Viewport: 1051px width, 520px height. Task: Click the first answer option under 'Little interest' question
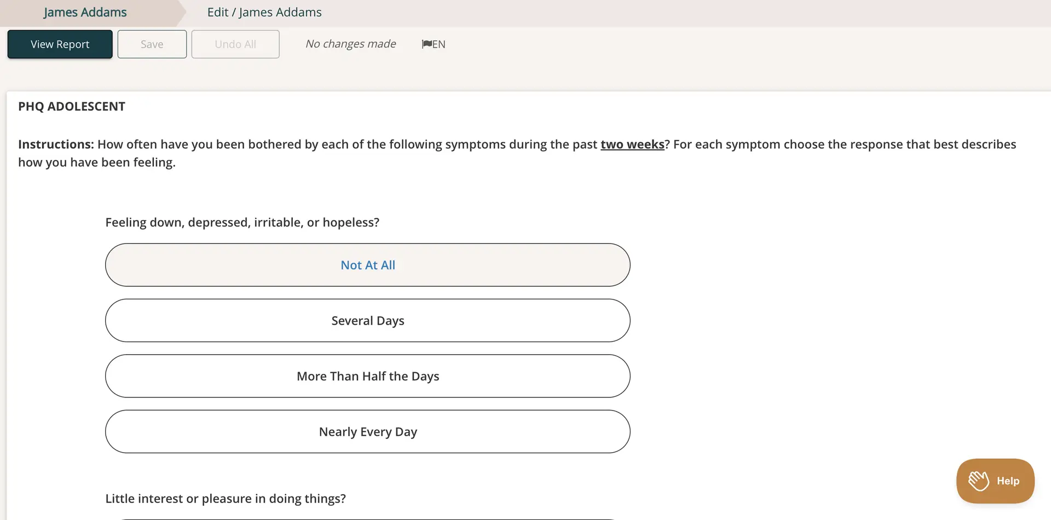(x=367, y=517)
